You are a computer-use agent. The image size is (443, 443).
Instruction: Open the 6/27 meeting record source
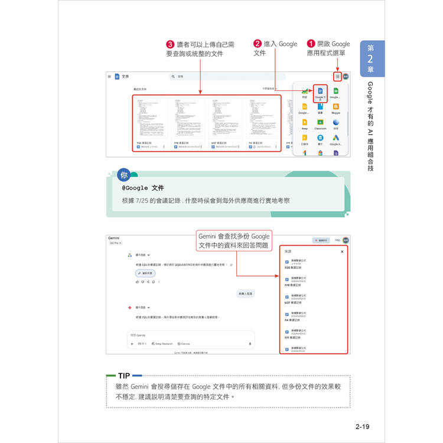pyautogui.click(x=295, y=299)
